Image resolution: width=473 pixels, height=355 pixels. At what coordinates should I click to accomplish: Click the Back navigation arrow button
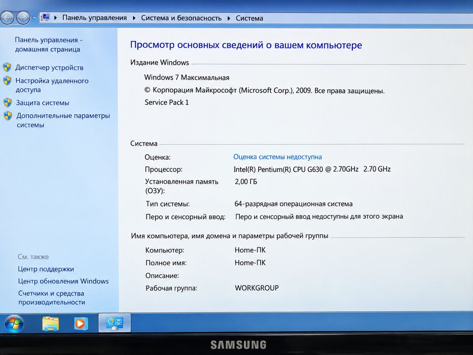tap(8, 18)
